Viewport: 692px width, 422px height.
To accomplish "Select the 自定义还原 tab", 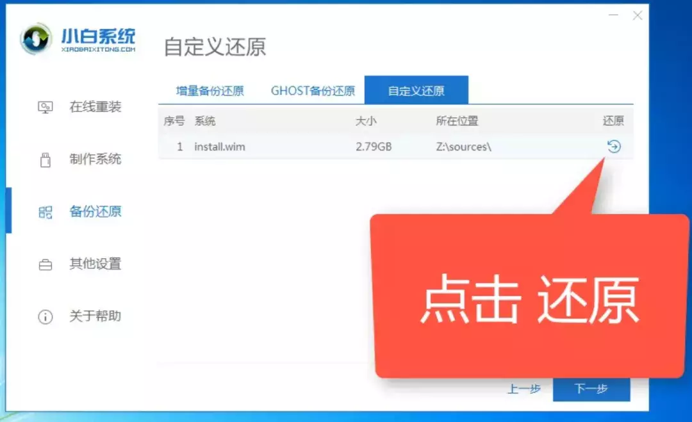I will point(416,90).
